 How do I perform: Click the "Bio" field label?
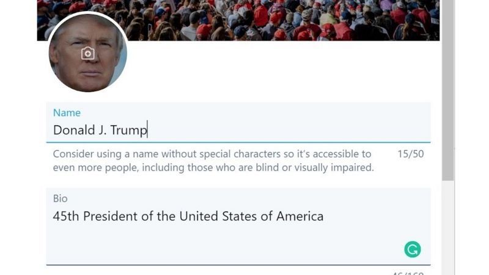60,199
